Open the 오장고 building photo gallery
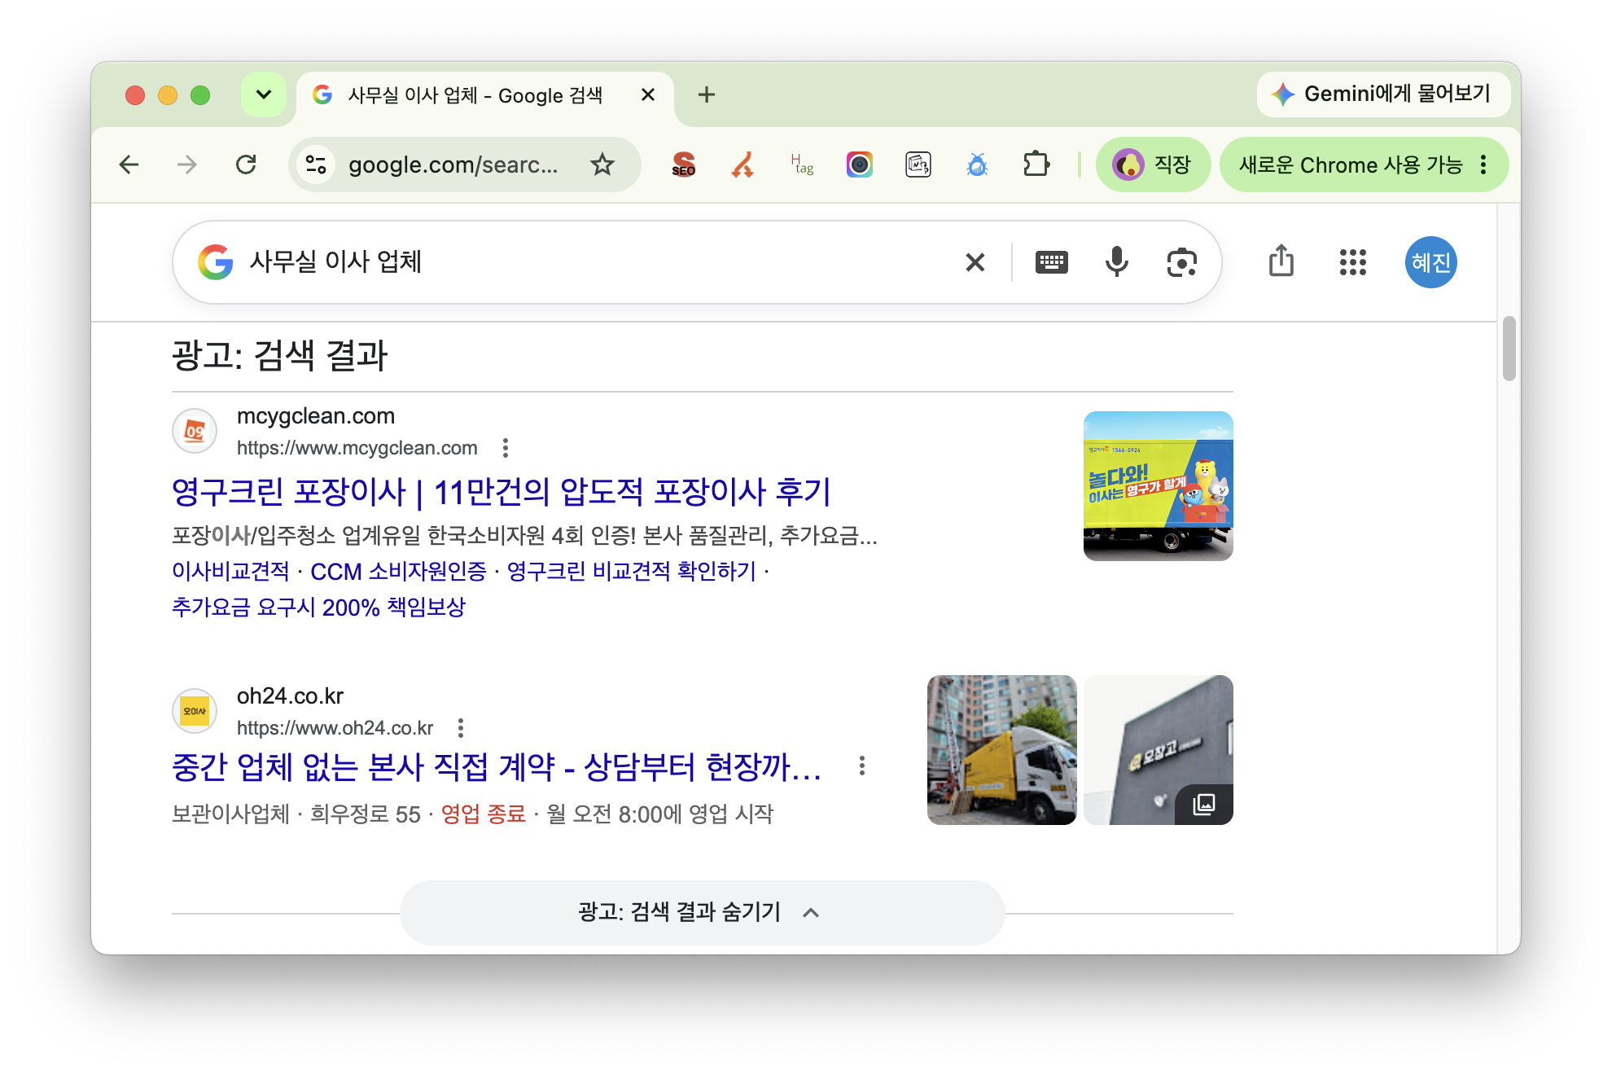 tap(1158, 750)
